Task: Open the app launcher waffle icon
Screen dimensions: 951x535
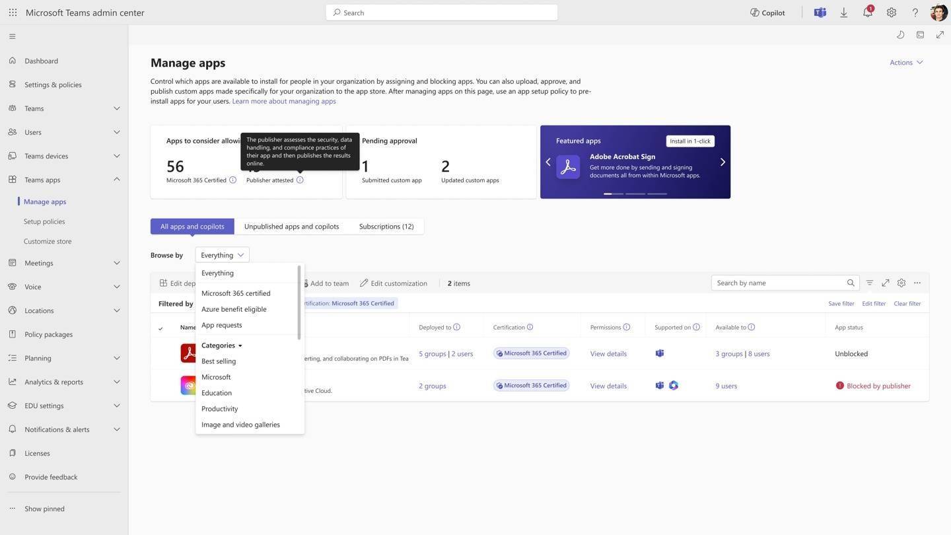Action: point(13,12)
